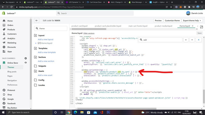The image size is (205, 115).
Task: Add a new section
Action: (x=46, y=61)
